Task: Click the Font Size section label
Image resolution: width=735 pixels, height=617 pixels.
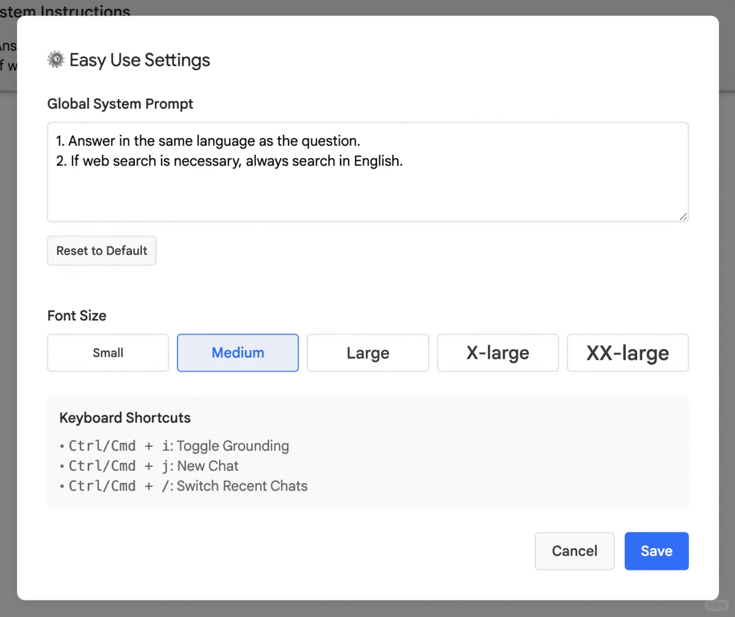Action: tap(77, 315)
